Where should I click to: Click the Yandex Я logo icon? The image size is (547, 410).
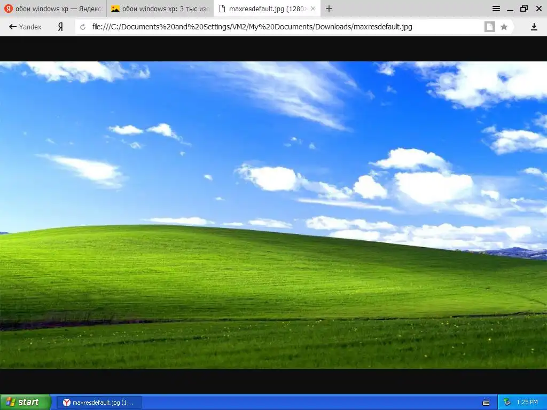tap(60, 27)
